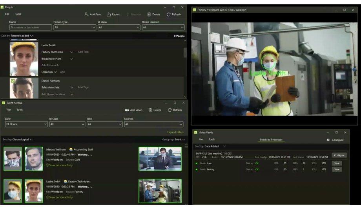Open File menu in People window

click(x=7, y=14)
